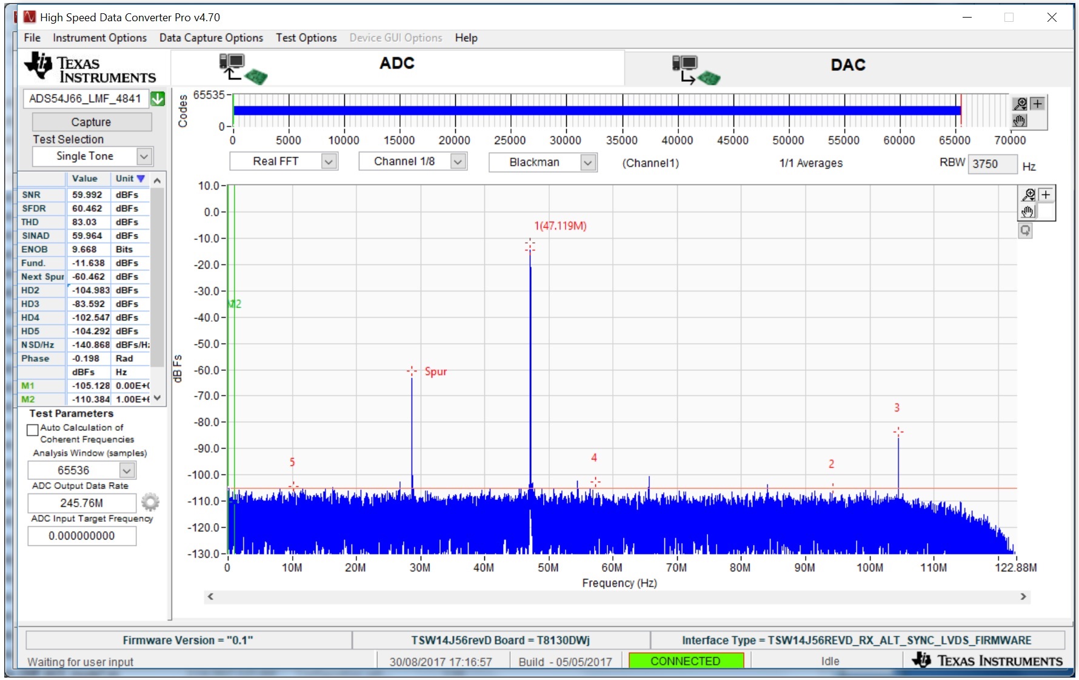Click harmonic marker 5 on the FFT plot
Image resolution: width=1079 pixels, height=680 pixels.
pyautogui.click(x=293, y=486)
